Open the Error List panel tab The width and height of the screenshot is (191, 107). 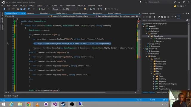click(x=7, y=96)
